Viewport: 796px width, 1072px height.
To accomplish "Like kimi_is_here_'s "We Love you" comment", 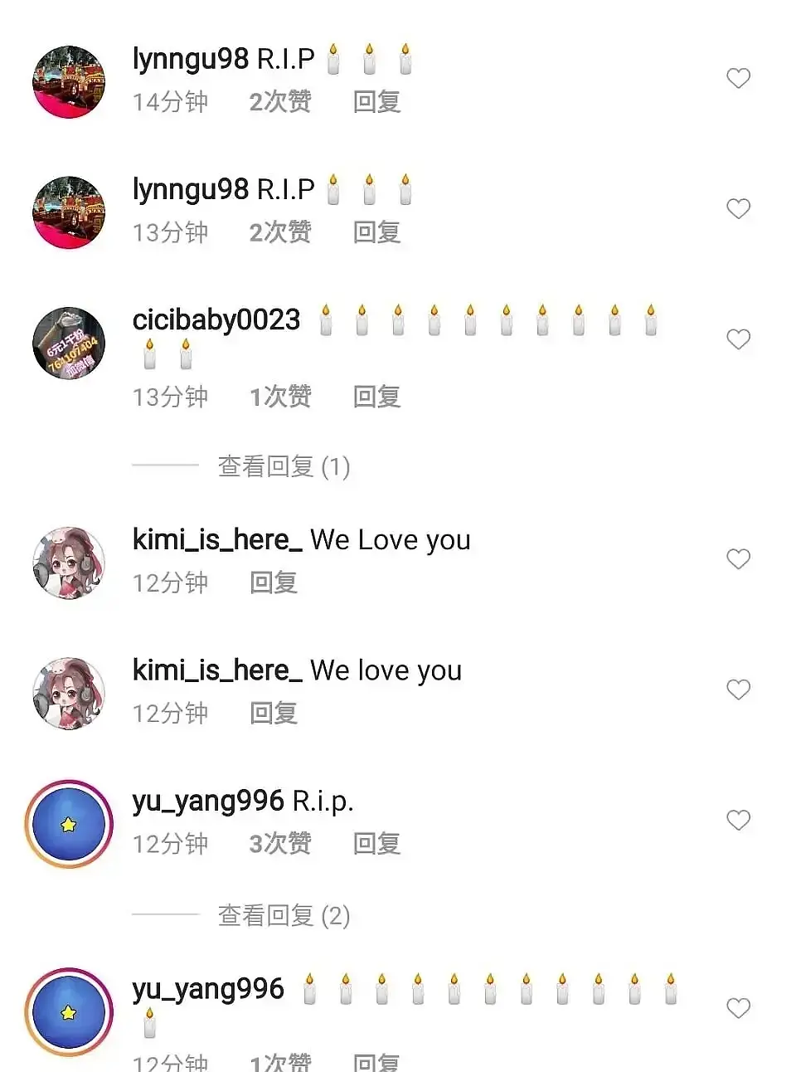I will click(x=738, y=559).
